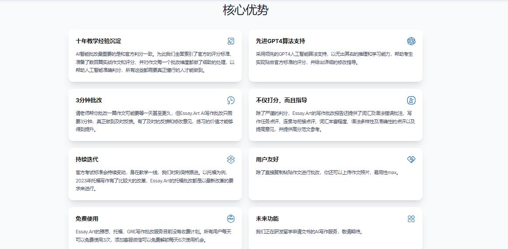This screenshot has height=249, width=508.
Task: Click the description about 2023 TOEFL writing reform
Action: coord(154,181)
